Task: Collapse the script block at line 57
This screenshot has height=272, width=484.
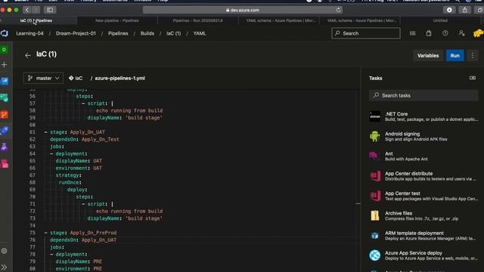Action: coord(83,104)
